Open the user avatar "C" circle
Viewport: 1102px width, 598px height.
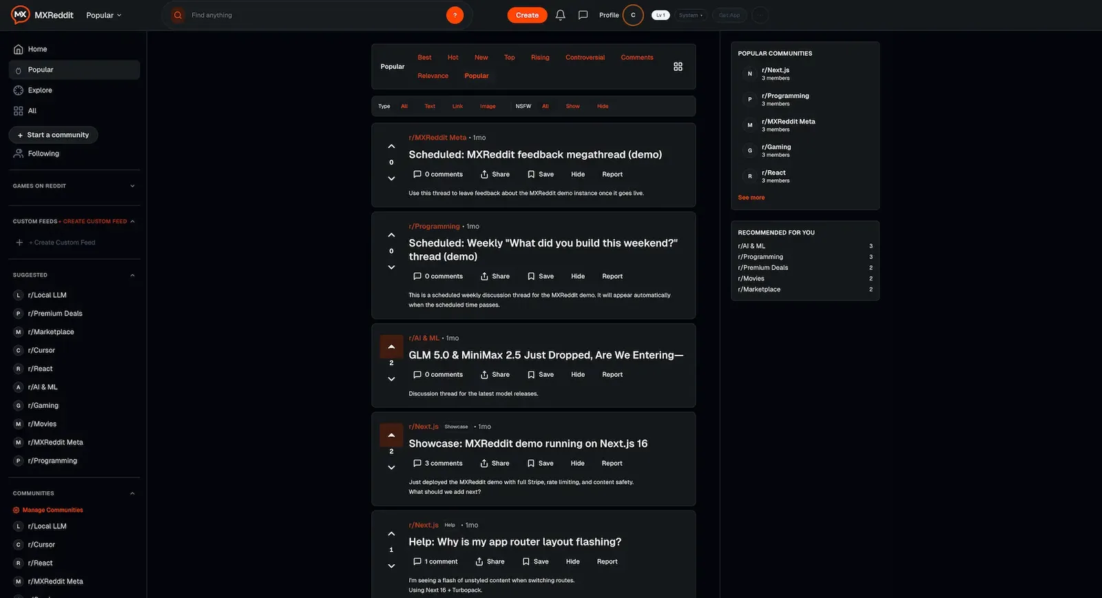[633, 15]
